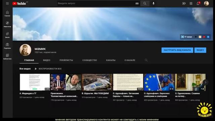This screenshot has height=121, width=215.
Task: Click title 'А. Медведев в ТГ'
Action: pos(28,93)
